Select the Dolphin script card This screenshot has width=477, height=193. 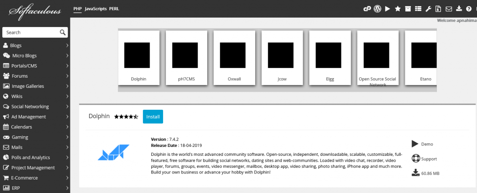(139, 58)
